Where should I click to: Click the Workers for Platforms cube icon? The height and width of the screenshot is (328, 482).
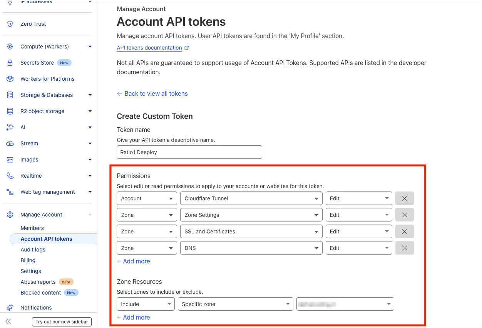[10, 79]
